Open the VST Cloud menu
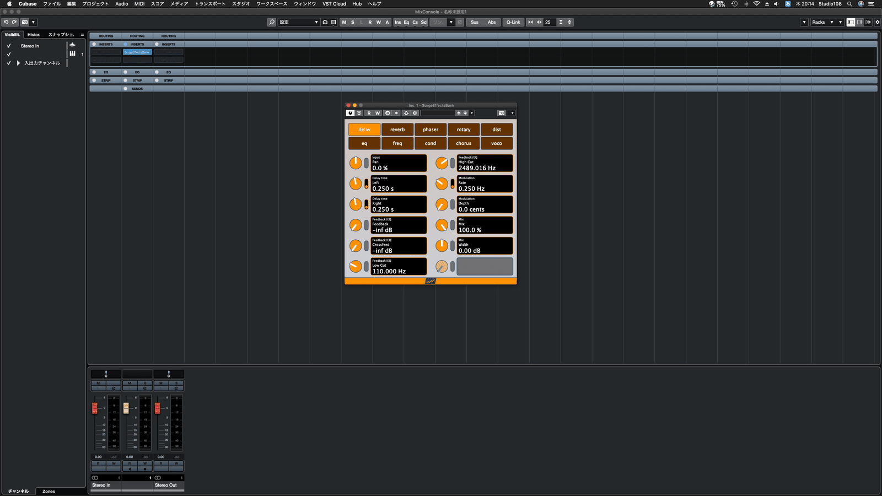This screenshot has height=496, width=882. pos(334,4)
